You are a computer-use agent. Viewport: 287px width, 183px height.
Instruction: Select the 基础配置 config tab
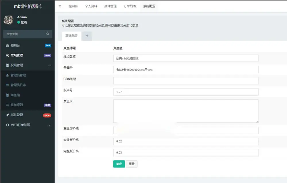point(71,36)
